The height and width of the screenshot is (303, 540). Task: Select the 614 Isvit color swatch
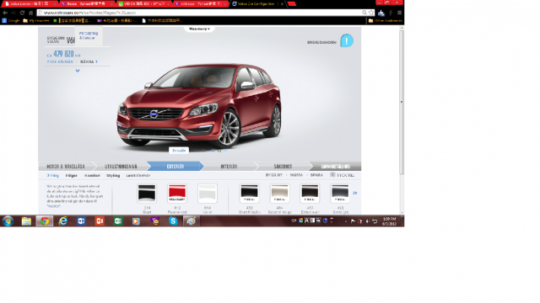208,194
